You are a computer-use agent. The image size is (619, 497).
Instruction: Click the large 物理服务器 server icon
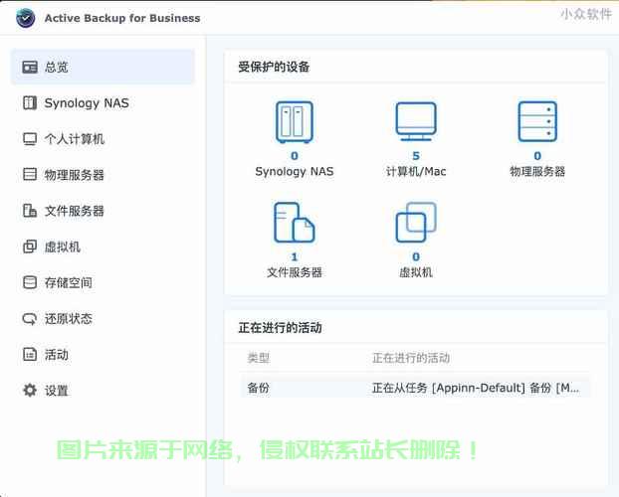click(537, 121)
